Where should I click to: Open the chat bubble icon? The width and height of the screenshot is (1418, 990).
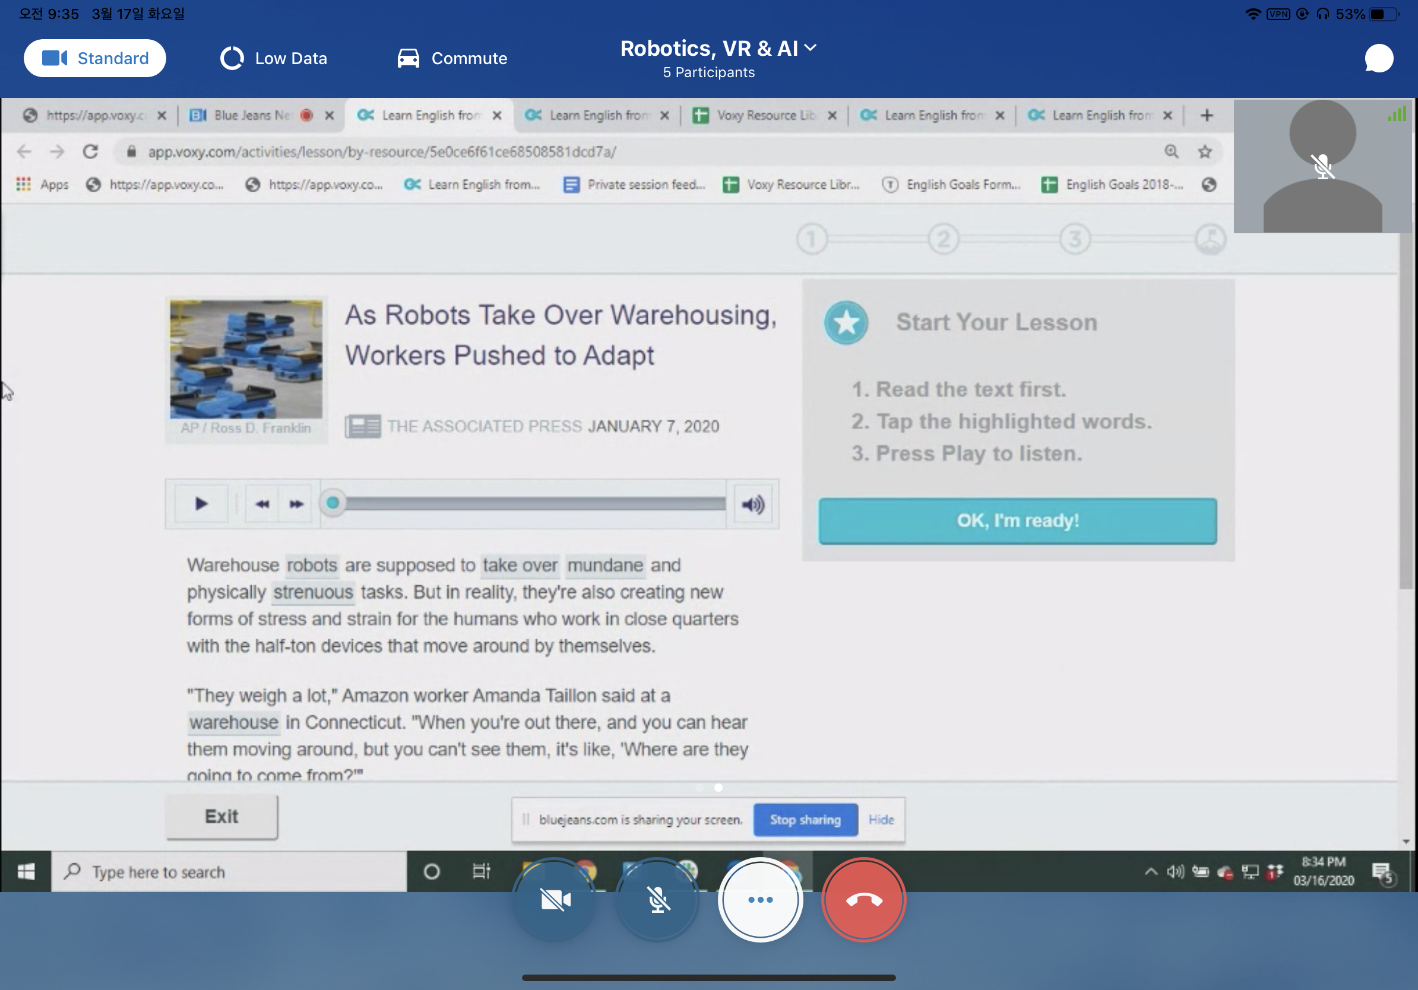point(1378,59)
